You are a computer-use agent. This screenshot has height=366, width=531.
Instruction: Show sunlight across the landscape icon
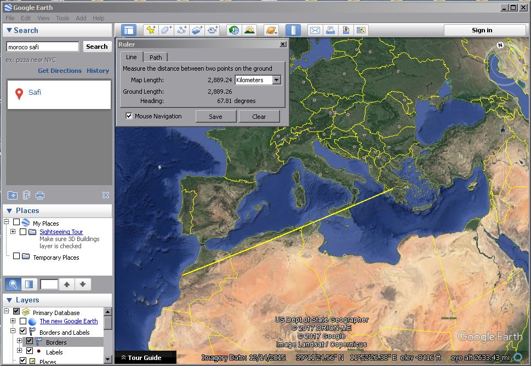click(x=249, y=30)
